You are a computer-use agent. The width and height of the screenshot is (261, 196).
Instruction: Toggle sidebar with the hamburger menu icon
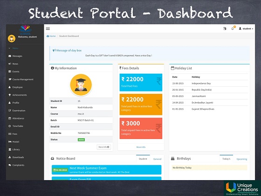pyautogui.click(x=48, y=28)
